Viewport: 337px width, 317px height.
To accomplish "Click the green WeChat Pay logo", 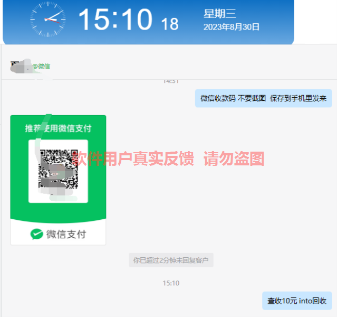I will point(36,234).
